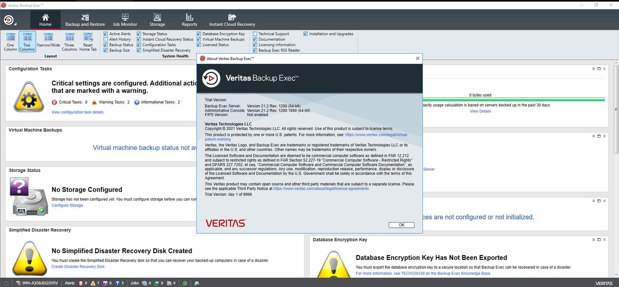Select the One Column layout

coord(10,42)
